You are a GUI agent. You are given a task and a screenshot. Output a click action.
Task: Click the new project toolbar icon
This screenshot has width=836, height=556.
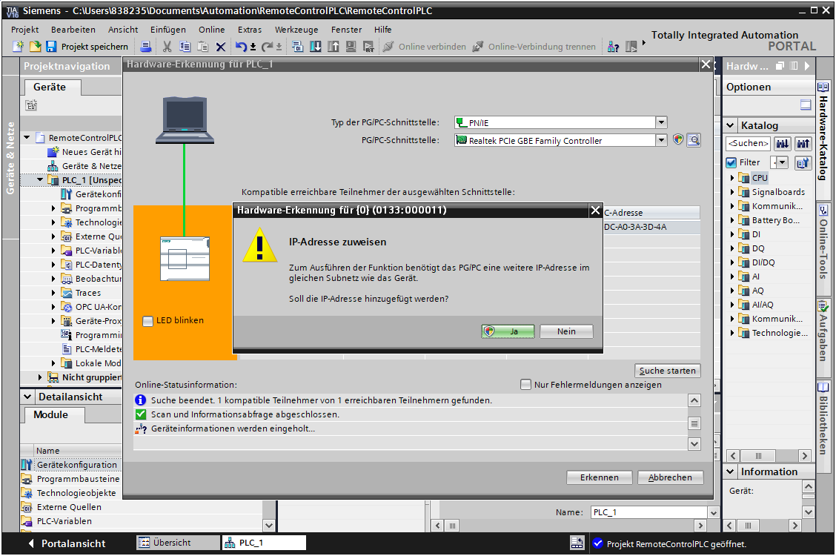point(18,47)
